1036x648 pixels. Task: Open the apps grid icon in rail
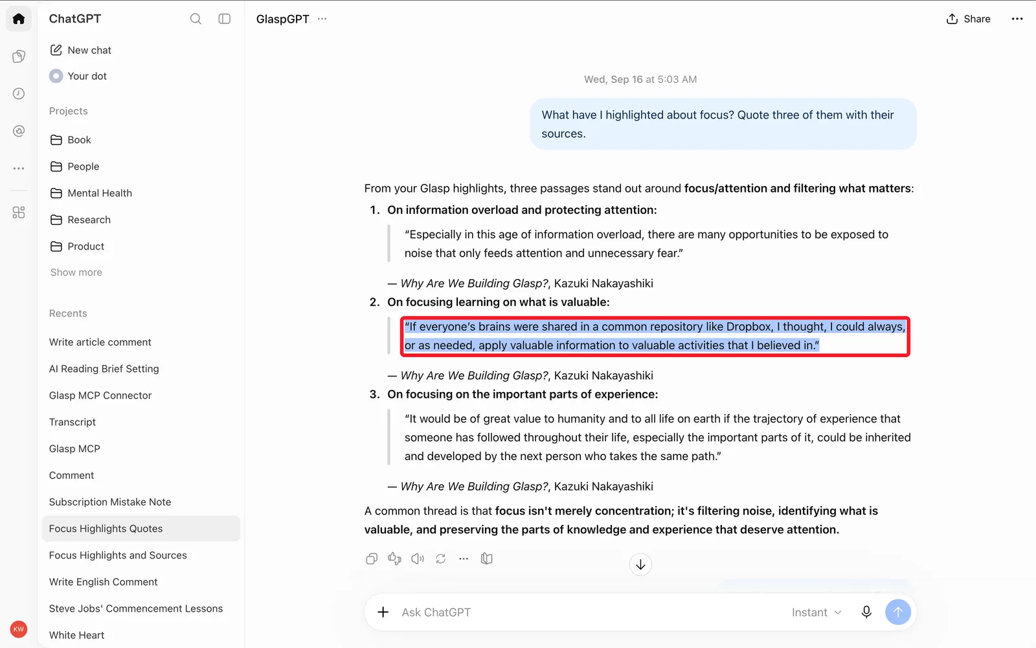[x=19, y=213]
